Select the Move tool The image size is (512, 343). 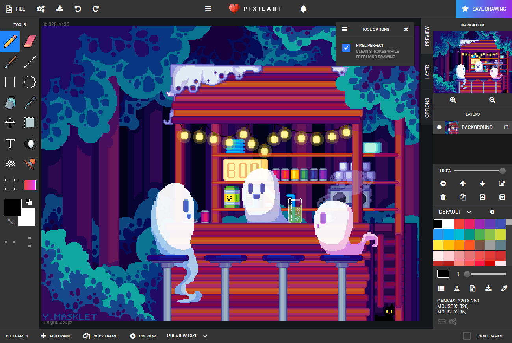pyautogui.click(x=10, y=123)
